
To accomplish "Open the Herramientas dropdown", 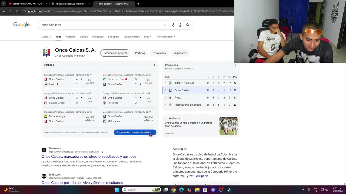I will (x=166, y=37).
